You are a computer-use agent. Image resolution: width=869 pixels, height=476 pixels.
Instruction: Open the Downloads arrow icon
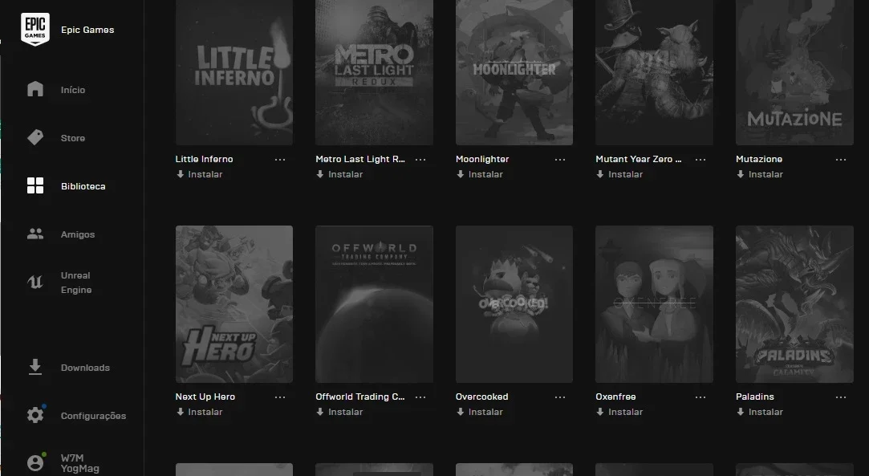tap(35, 367)
